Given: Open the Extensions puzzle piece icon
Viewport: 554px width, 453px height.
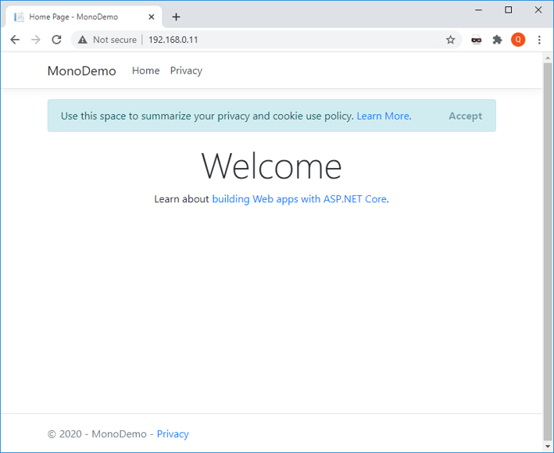Looking at the screenshot, I should tap(497, 40).
